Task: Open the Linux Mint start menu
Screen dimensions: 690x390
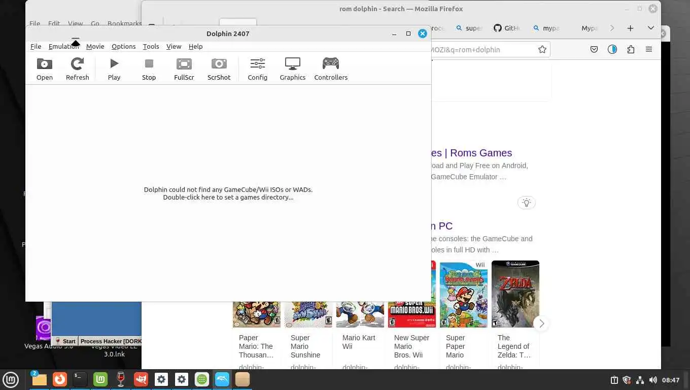Action: pos(11,379)
